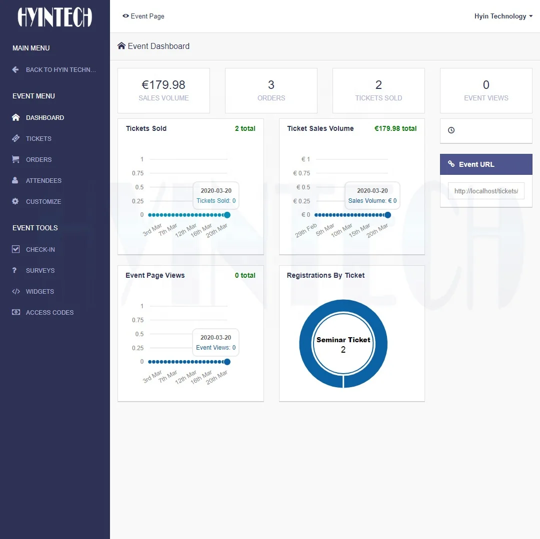Click the Tickets Sold chart title
This screenshot has width=540, height=539.
[x=146, y=128]
